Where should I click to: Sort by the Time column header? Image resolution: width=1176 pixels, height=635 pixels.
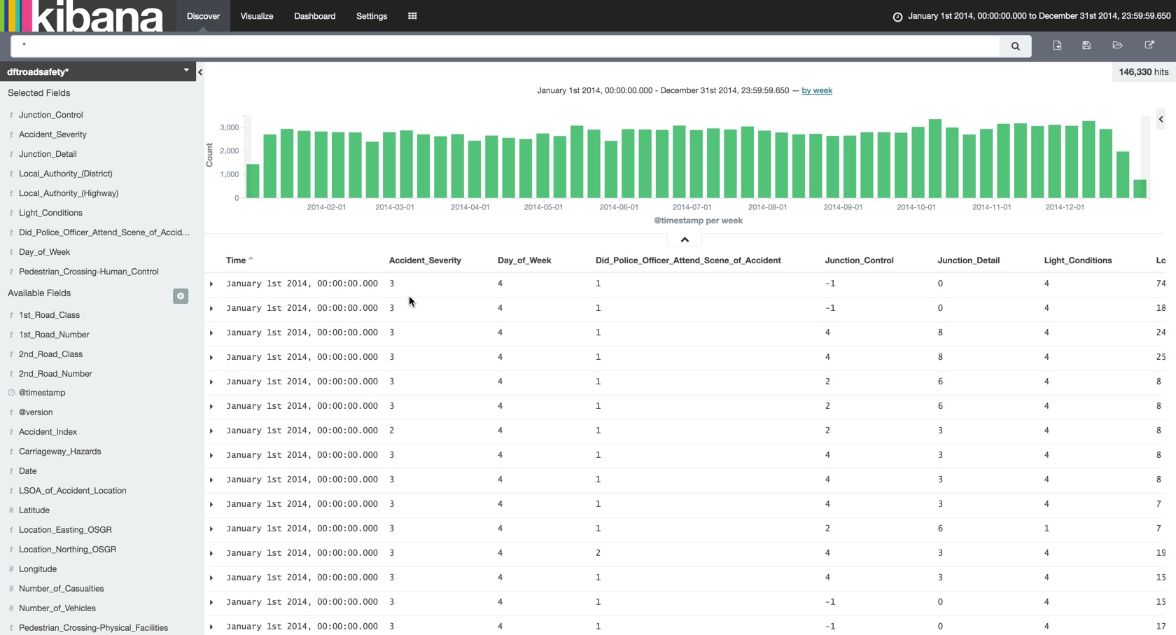(x=237, y=260)
